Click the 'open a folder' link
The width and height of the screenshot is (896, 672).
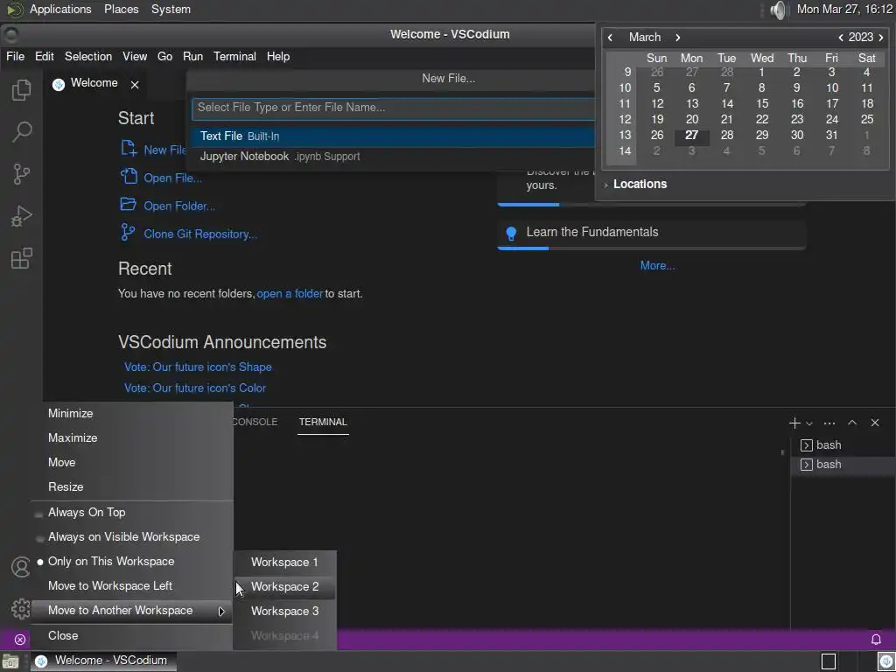[290, 294]
